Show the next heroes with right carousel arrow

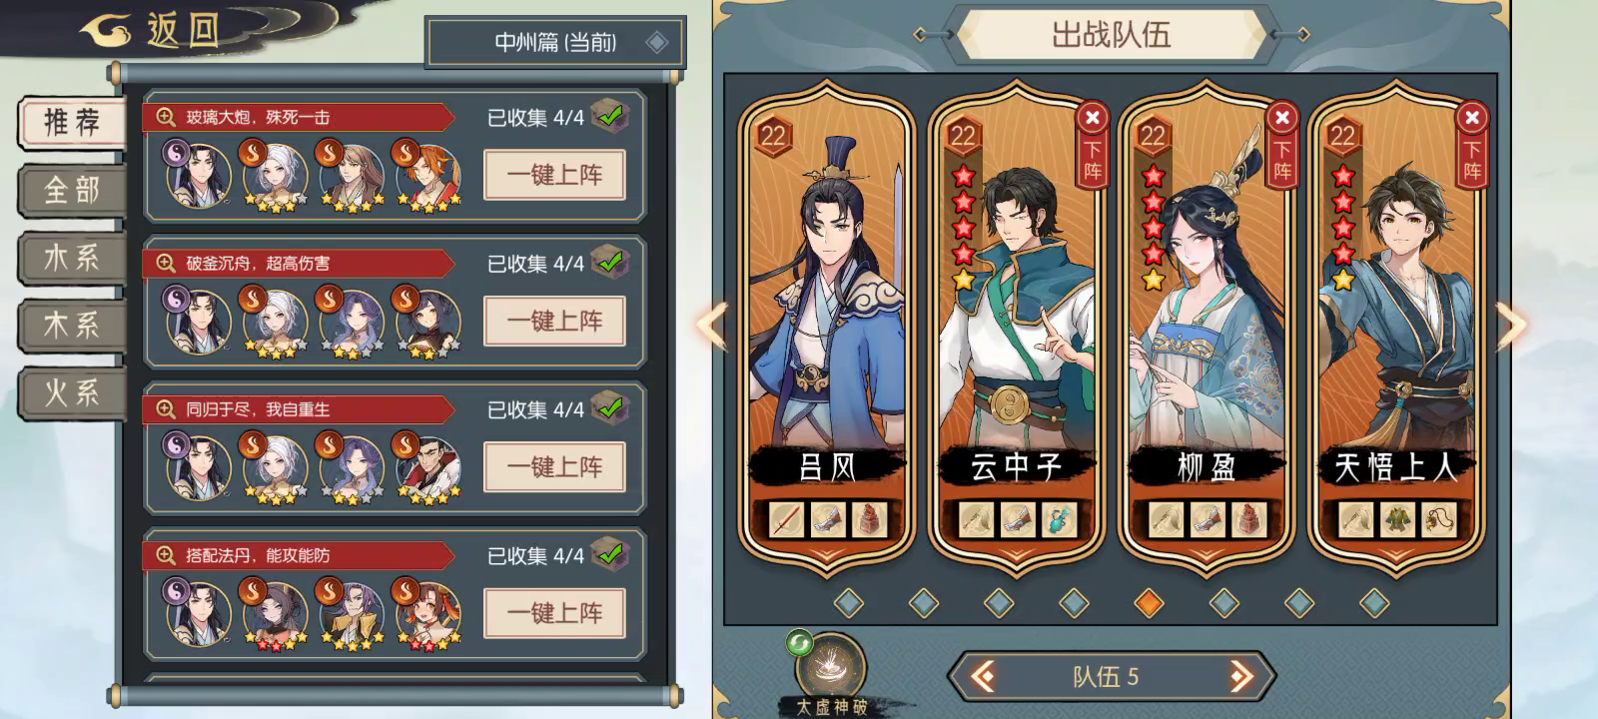(x=1512, y=326)
